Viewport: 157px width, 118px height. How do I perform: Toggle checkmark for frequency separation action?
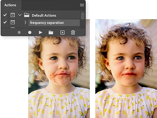5,22
